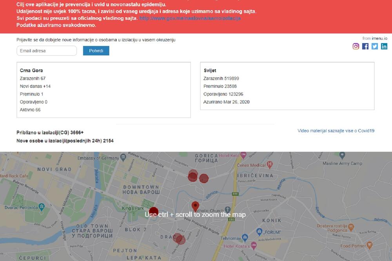Click the Hotel Kosta's marker
This screenshot has width=392, height=261.
tap(254, 245)
